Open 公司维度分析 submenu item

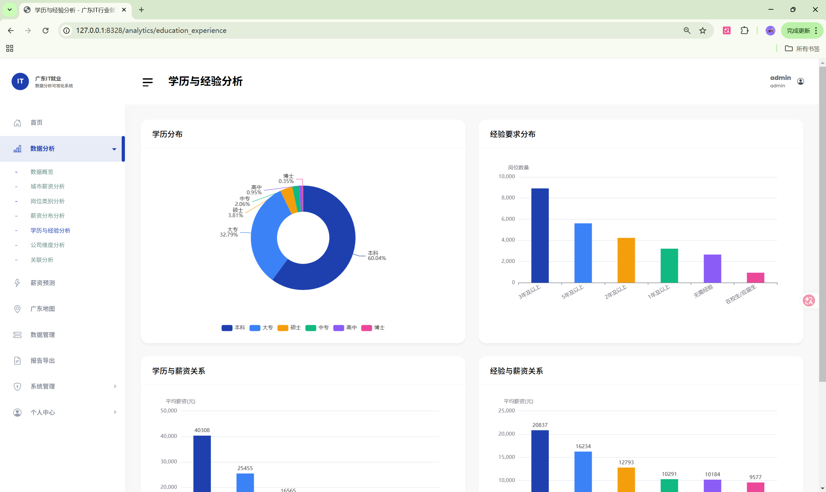tap(47, 245)
